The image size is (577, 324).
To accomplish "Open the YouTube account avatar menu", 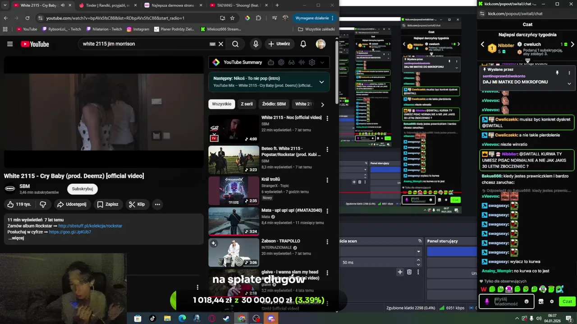I will click(321, 44).
